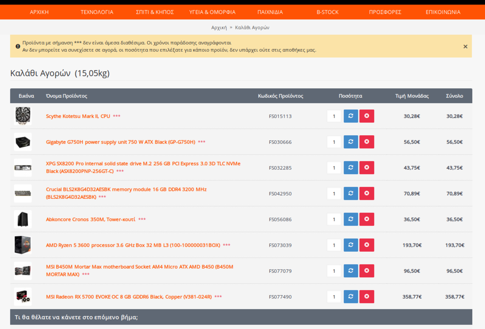Screen dimensions: 485x329
Task: Click the Crucial memory module thumbnail
Action: click(23, 193)
